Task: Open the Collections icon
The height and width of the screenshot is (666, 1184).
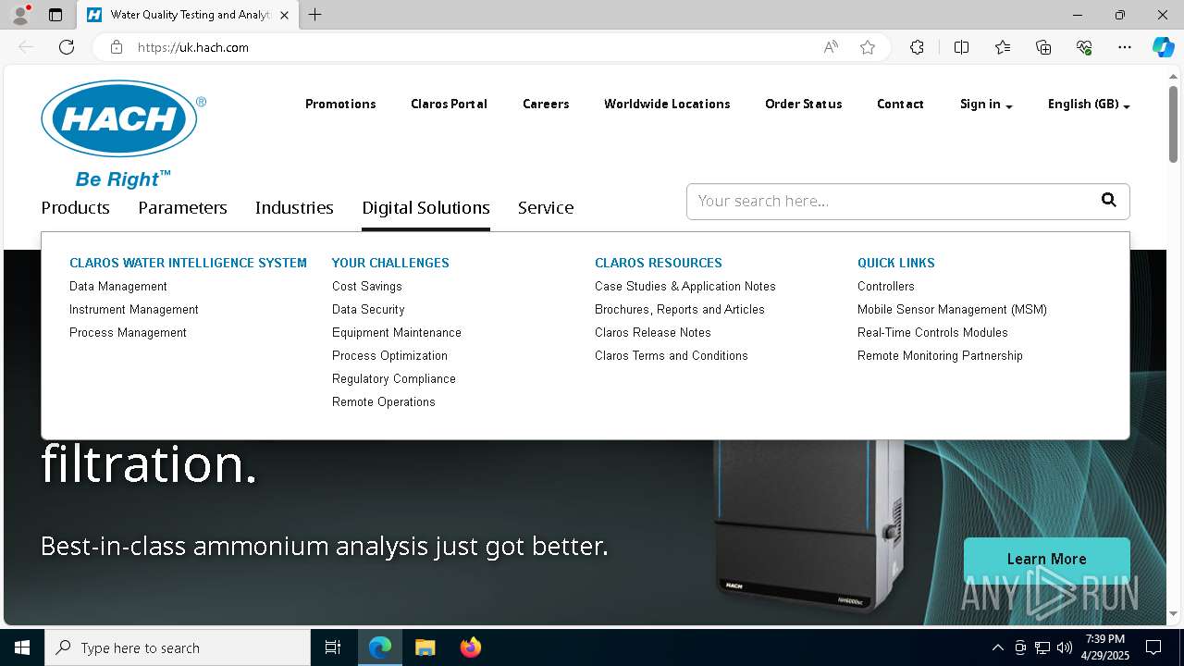Action: [x=1043, y=47]
